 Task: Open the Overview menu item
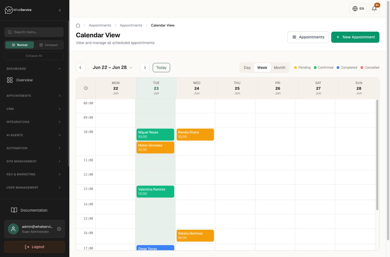[x=34, y=80]
